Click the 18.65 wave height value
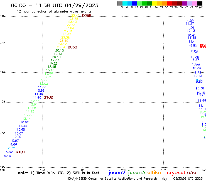 [x=52, y=67]
